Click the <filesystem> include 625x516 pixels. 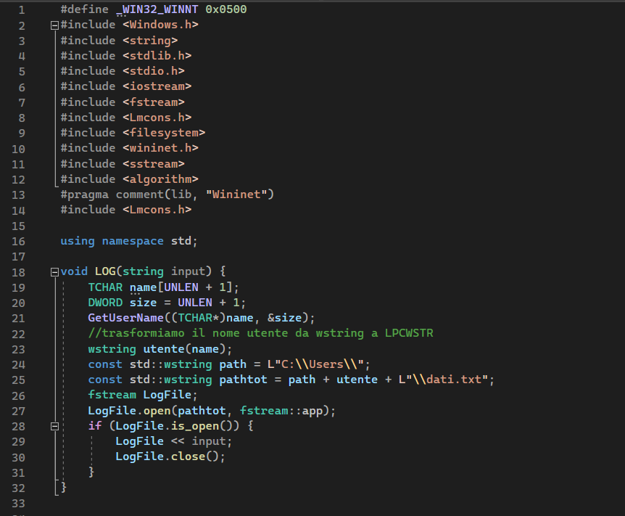(x=164, y=133)
